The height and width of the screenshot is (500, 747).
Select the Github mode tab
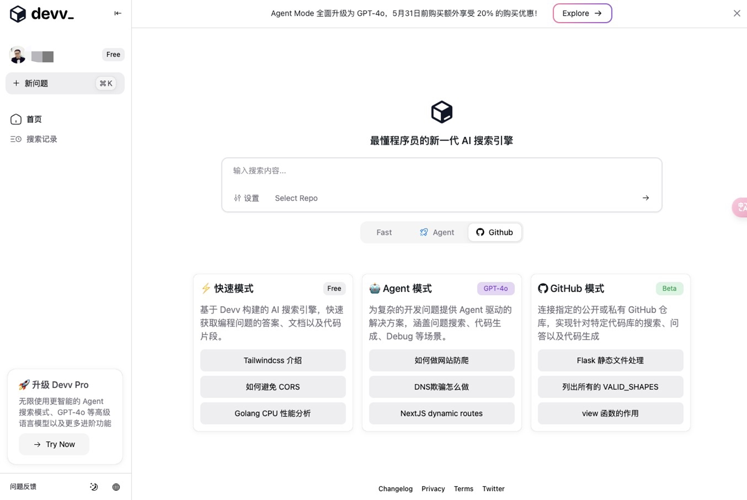click(494, 232)
